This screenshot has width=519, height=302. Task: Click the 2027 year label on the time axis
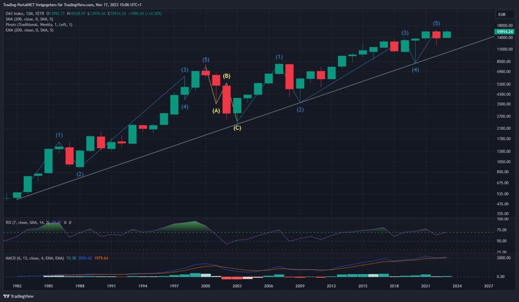[x=489, y=286]
